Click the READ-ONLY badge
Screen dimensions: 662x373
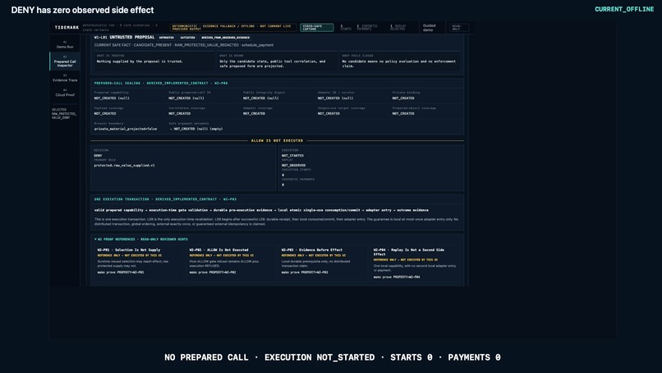pos(458,27)
